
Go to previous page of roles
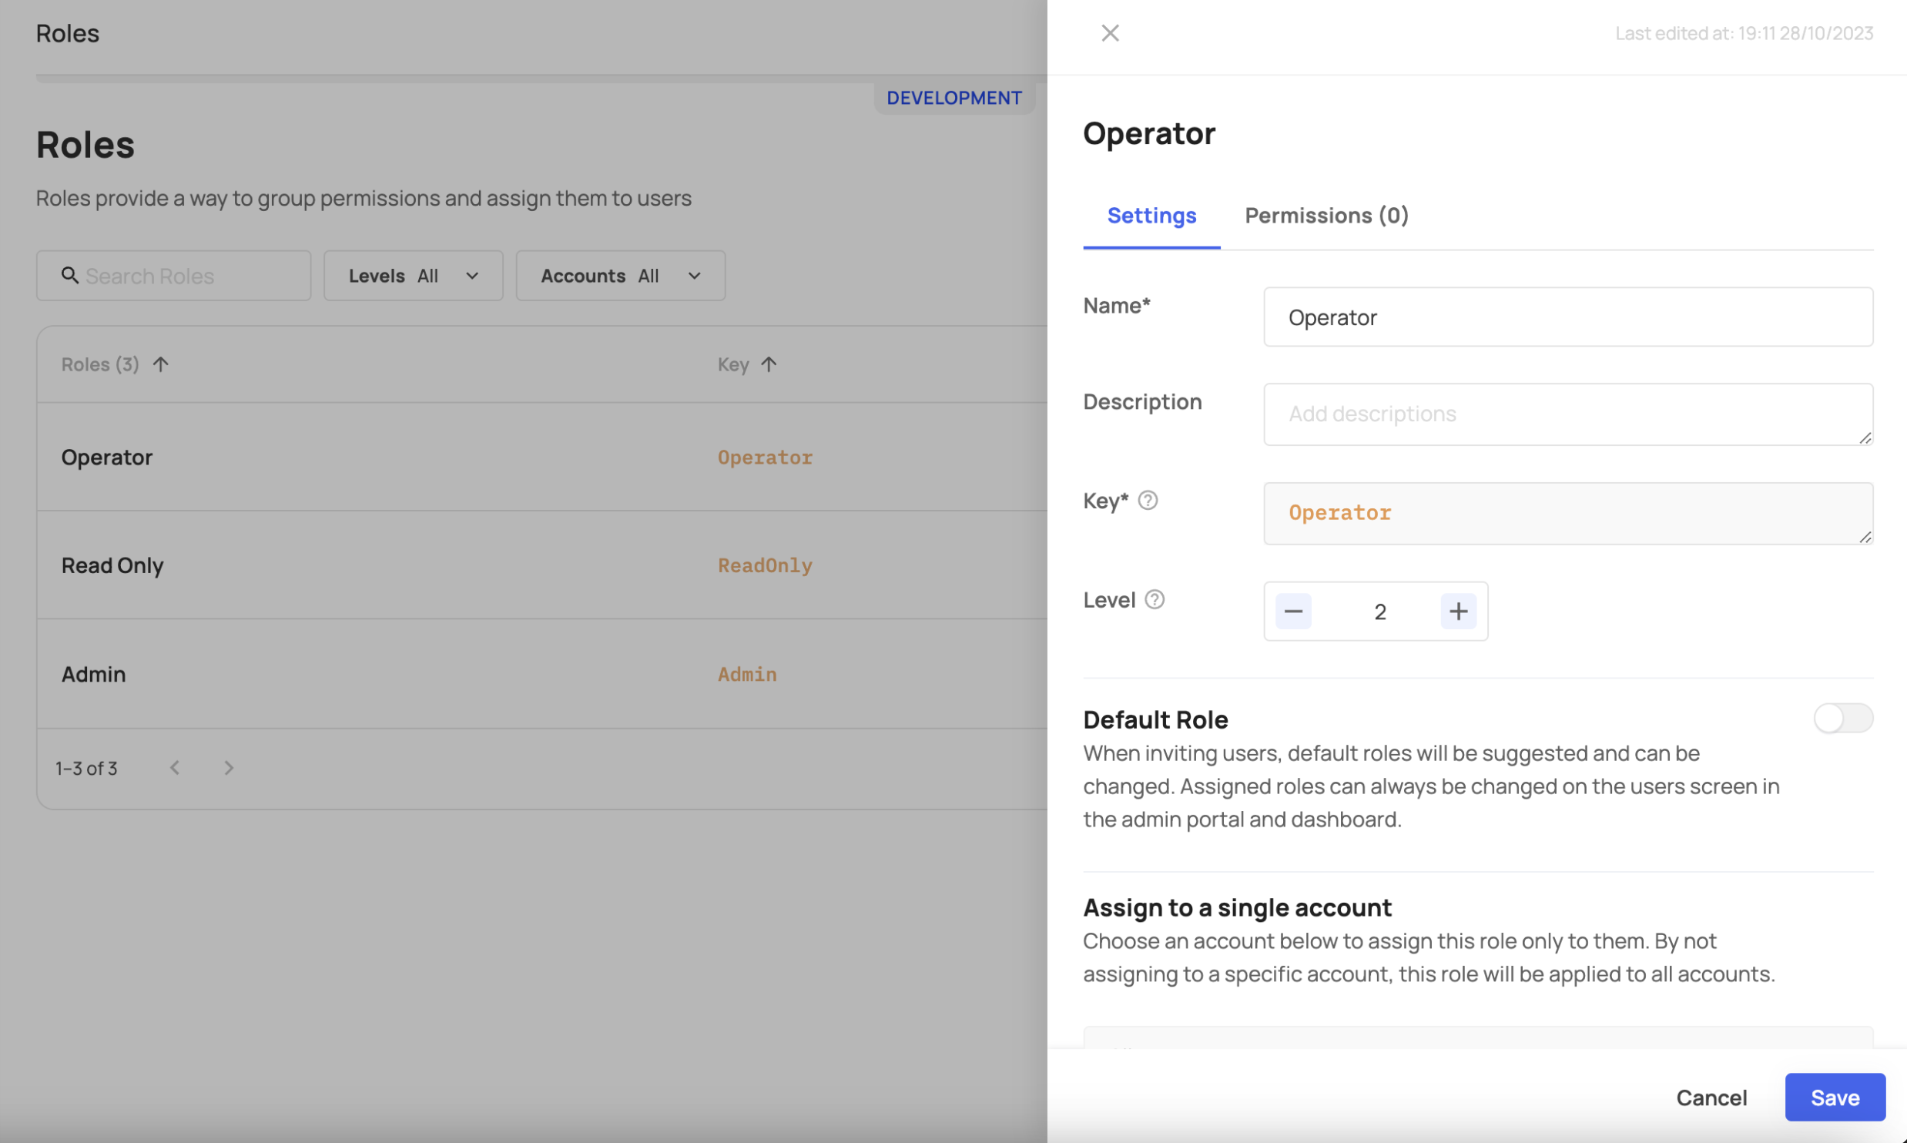point(175,768)
